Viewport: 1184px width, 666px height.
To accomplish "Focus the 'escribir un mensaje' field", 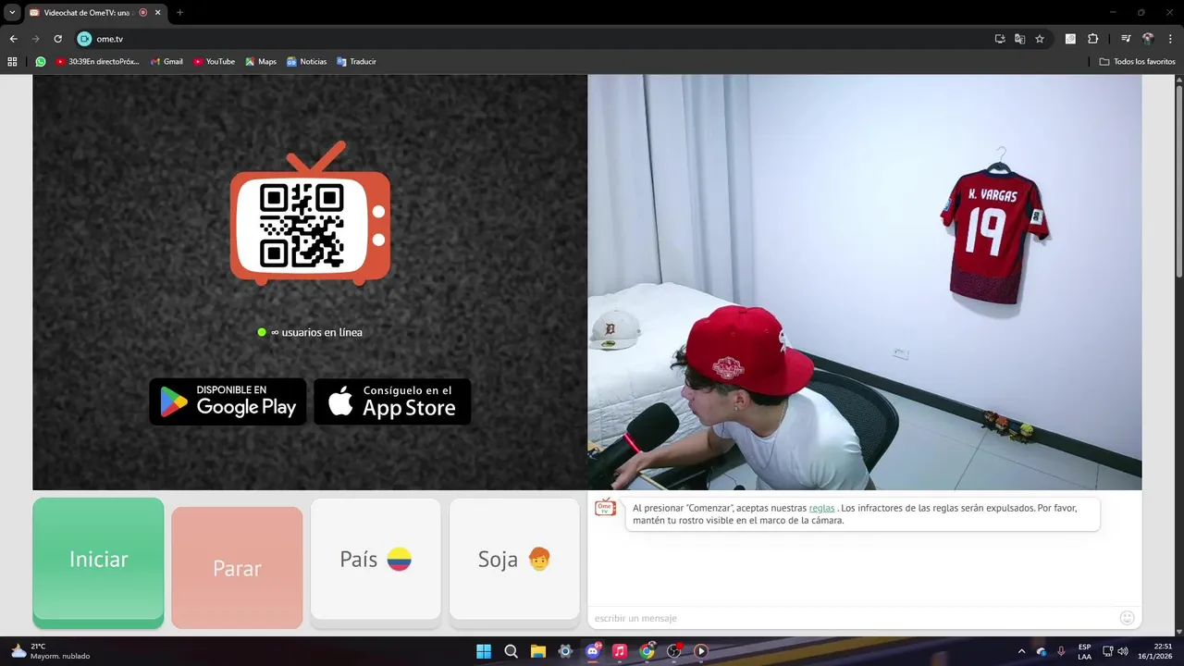I will [851, 618].
